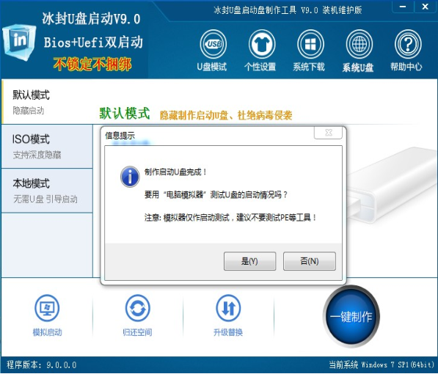Click the 不锁定不捆绑 slogan text
Screen dimensions: 438x374
92,65
